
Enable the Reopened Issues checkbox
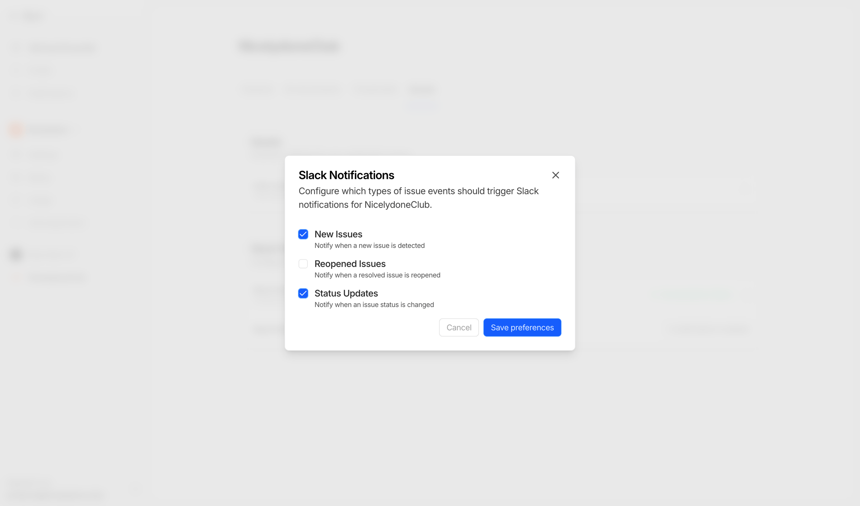tap(303, 264)
